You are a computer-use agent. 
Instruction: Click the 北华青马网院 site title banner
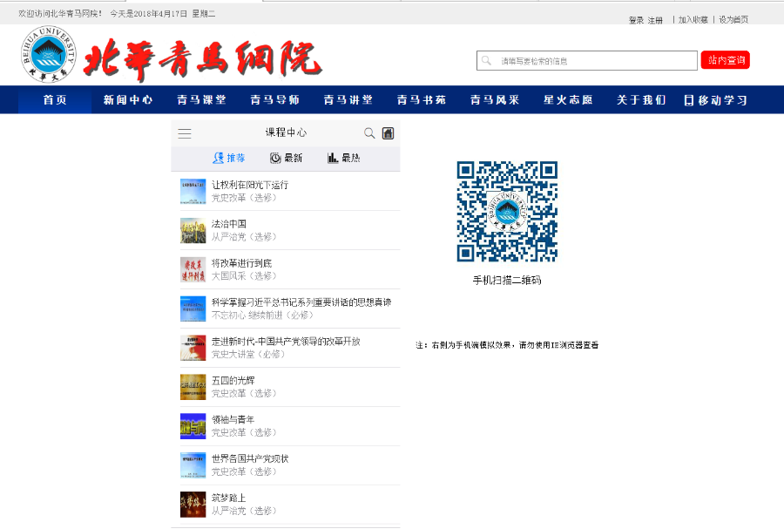click(x=202, y=60)
